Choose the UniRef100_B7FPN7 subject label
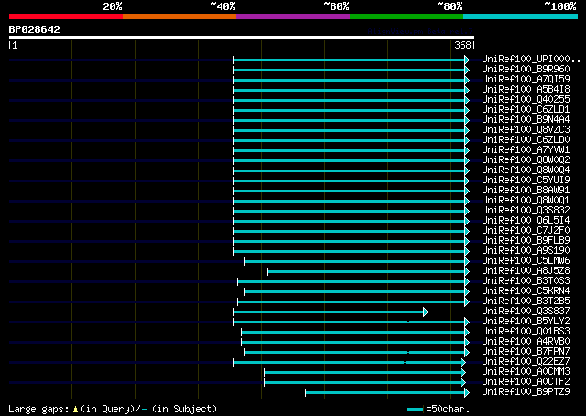The height and width of the screenshot is (416, 586). coord(526,352)
